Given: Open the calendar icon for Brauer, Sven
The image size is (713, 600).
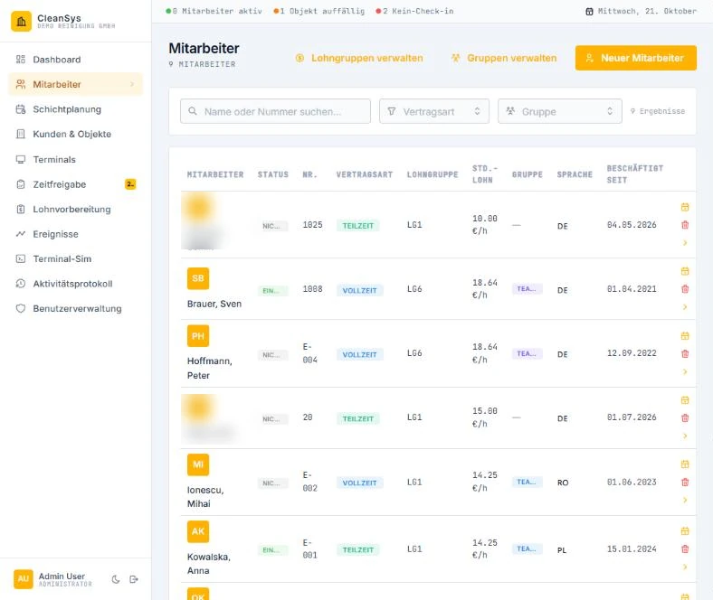Looking at the screenshot, I should pos(685,271).
